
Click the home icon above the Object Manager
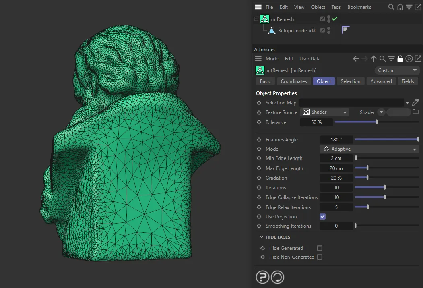click(x=400, y=7)
